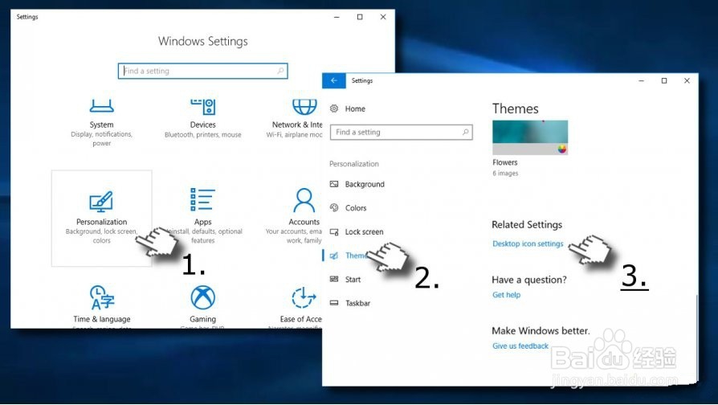
Task: Open the Devices settings tile
Action: coord(203,119)
